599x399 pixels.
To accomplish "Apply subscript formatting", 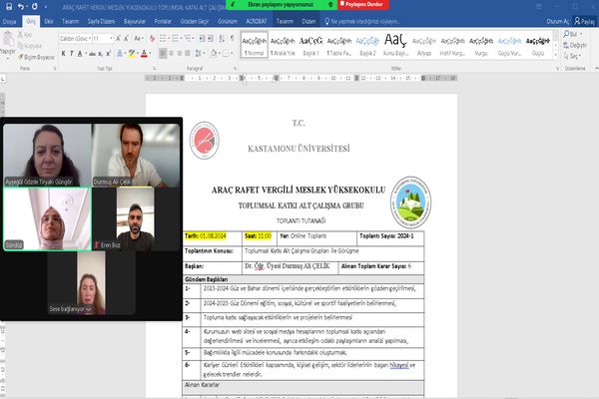I will 100,54.
